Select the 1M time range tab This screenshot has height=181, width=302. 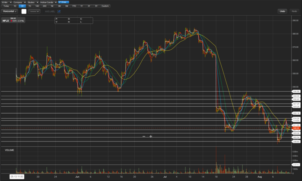pos(52,6)
